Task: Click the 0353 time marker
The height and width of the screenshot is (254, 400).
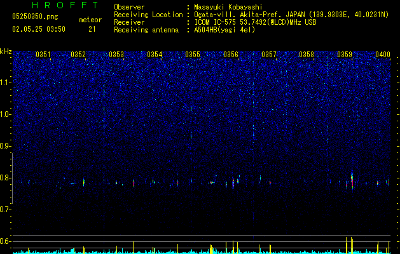Action: click(116, 55)
